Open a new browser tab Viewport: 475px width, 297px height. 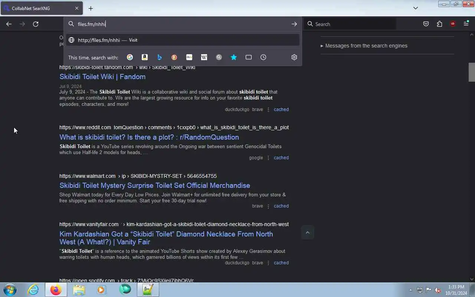pyautogui.click(x=91, y=8)
